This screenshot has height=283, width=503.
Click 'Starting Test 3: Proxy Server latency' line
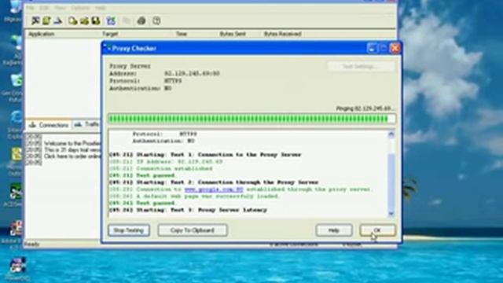coord(188,210)
